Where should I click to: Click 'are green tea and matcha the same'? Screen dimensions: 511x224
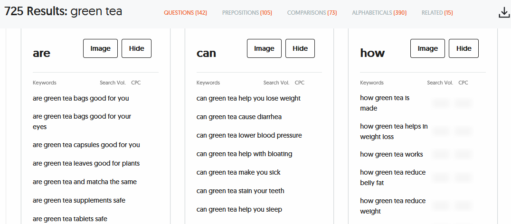[85, 182]
